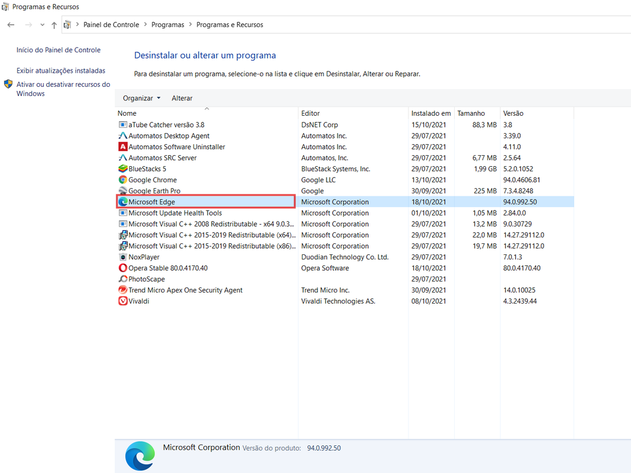The width and height of the screenshot is (631, 473).
Task: Click the Google Chrome icon
Action: click(x=123, y=180)
